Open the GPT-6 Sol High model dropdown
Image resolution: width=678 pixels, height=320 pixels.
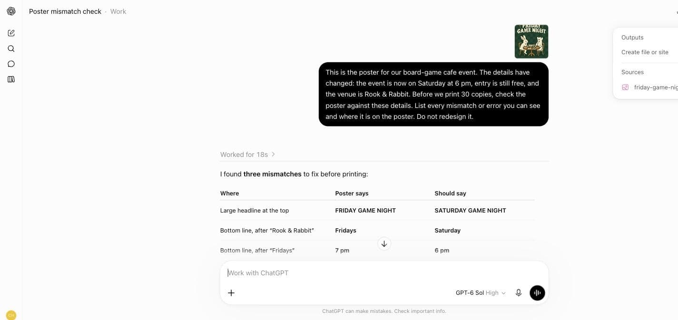(481, 293)
